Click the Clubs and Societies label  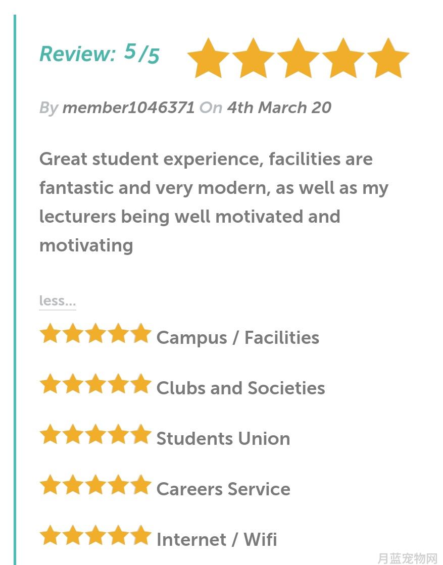click(241, 388)
